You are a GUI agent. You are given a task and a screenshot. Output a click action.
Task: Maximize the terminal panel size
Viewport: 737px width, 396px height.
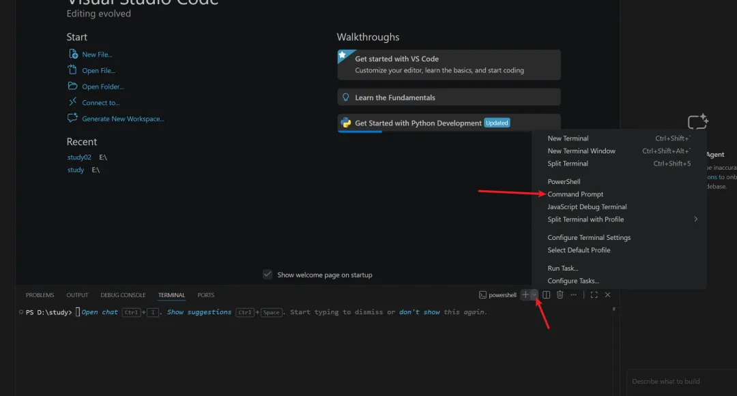coord(594,294)
